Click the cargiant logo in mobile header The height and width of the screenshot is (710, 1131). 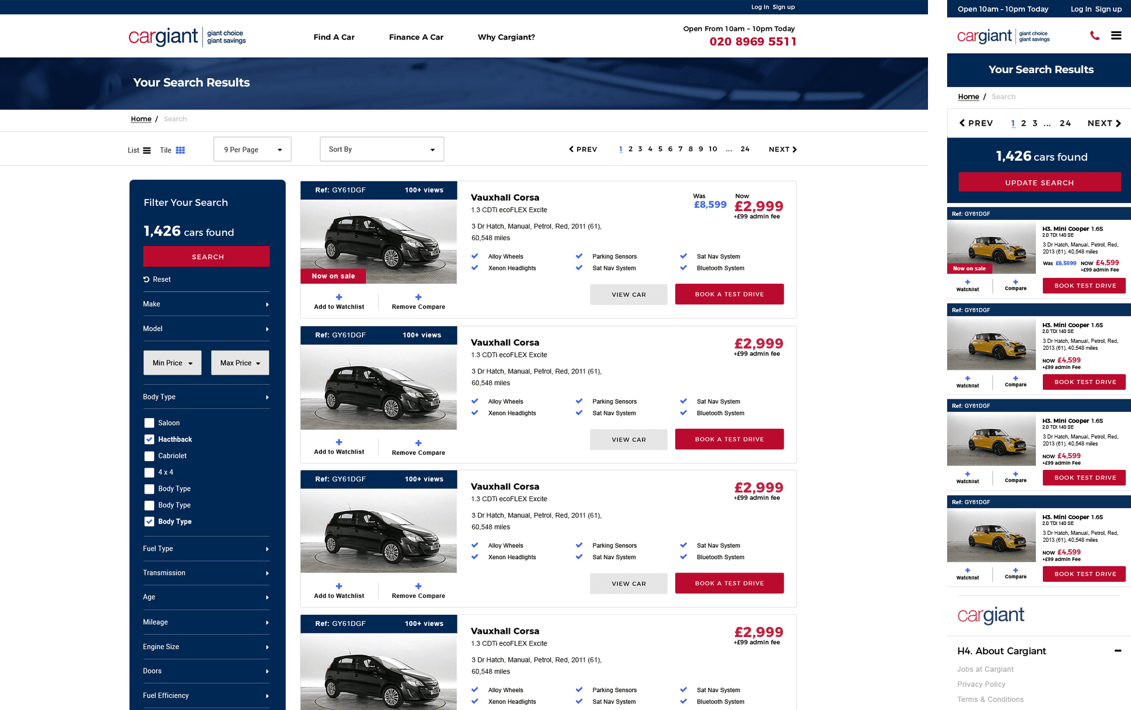(x=1003, y=36)
